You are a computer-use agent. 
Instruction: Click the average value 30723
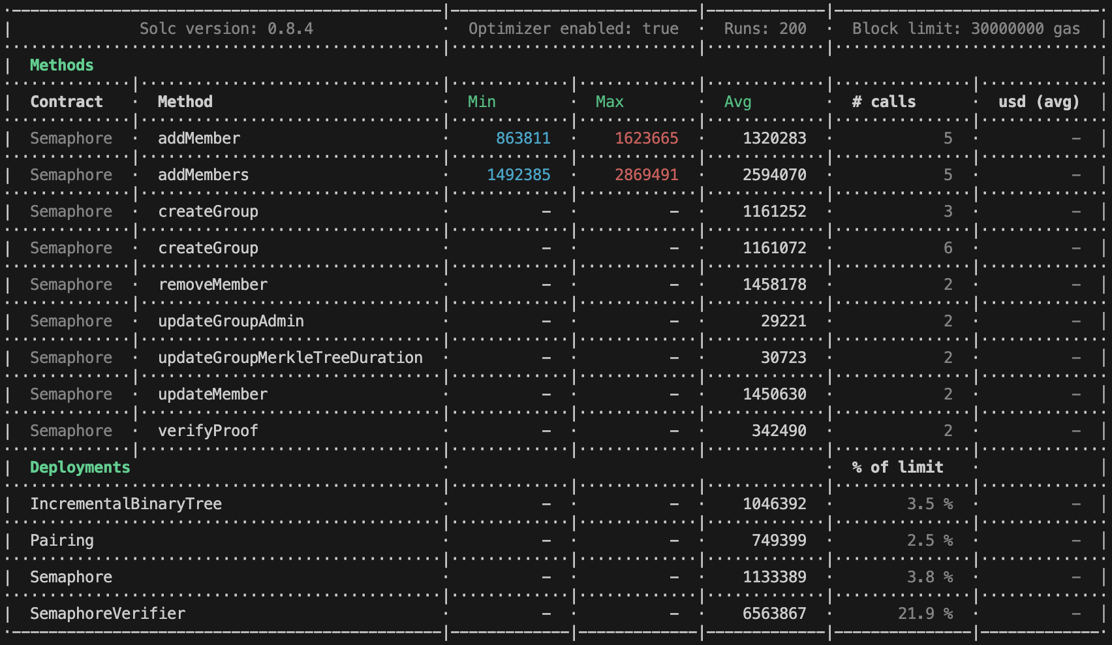(x=784, y=358)
